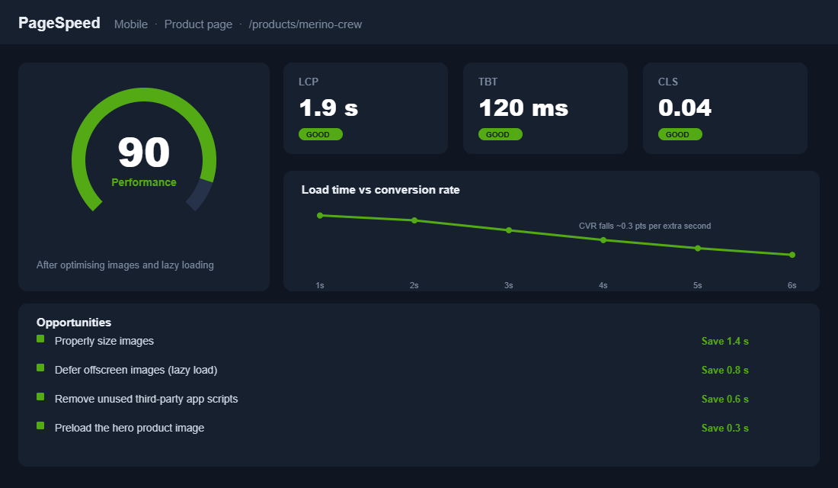Screen dimensions: 838x488
Task: Click the Save 0.6 s value
Action: (x=724, y=400)
